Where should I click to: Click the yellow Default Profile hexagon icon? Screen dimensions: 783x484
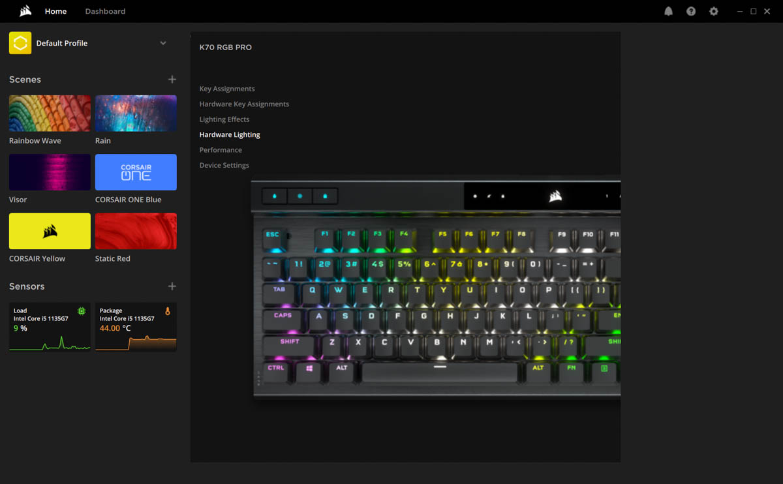[x=20, y=43]
